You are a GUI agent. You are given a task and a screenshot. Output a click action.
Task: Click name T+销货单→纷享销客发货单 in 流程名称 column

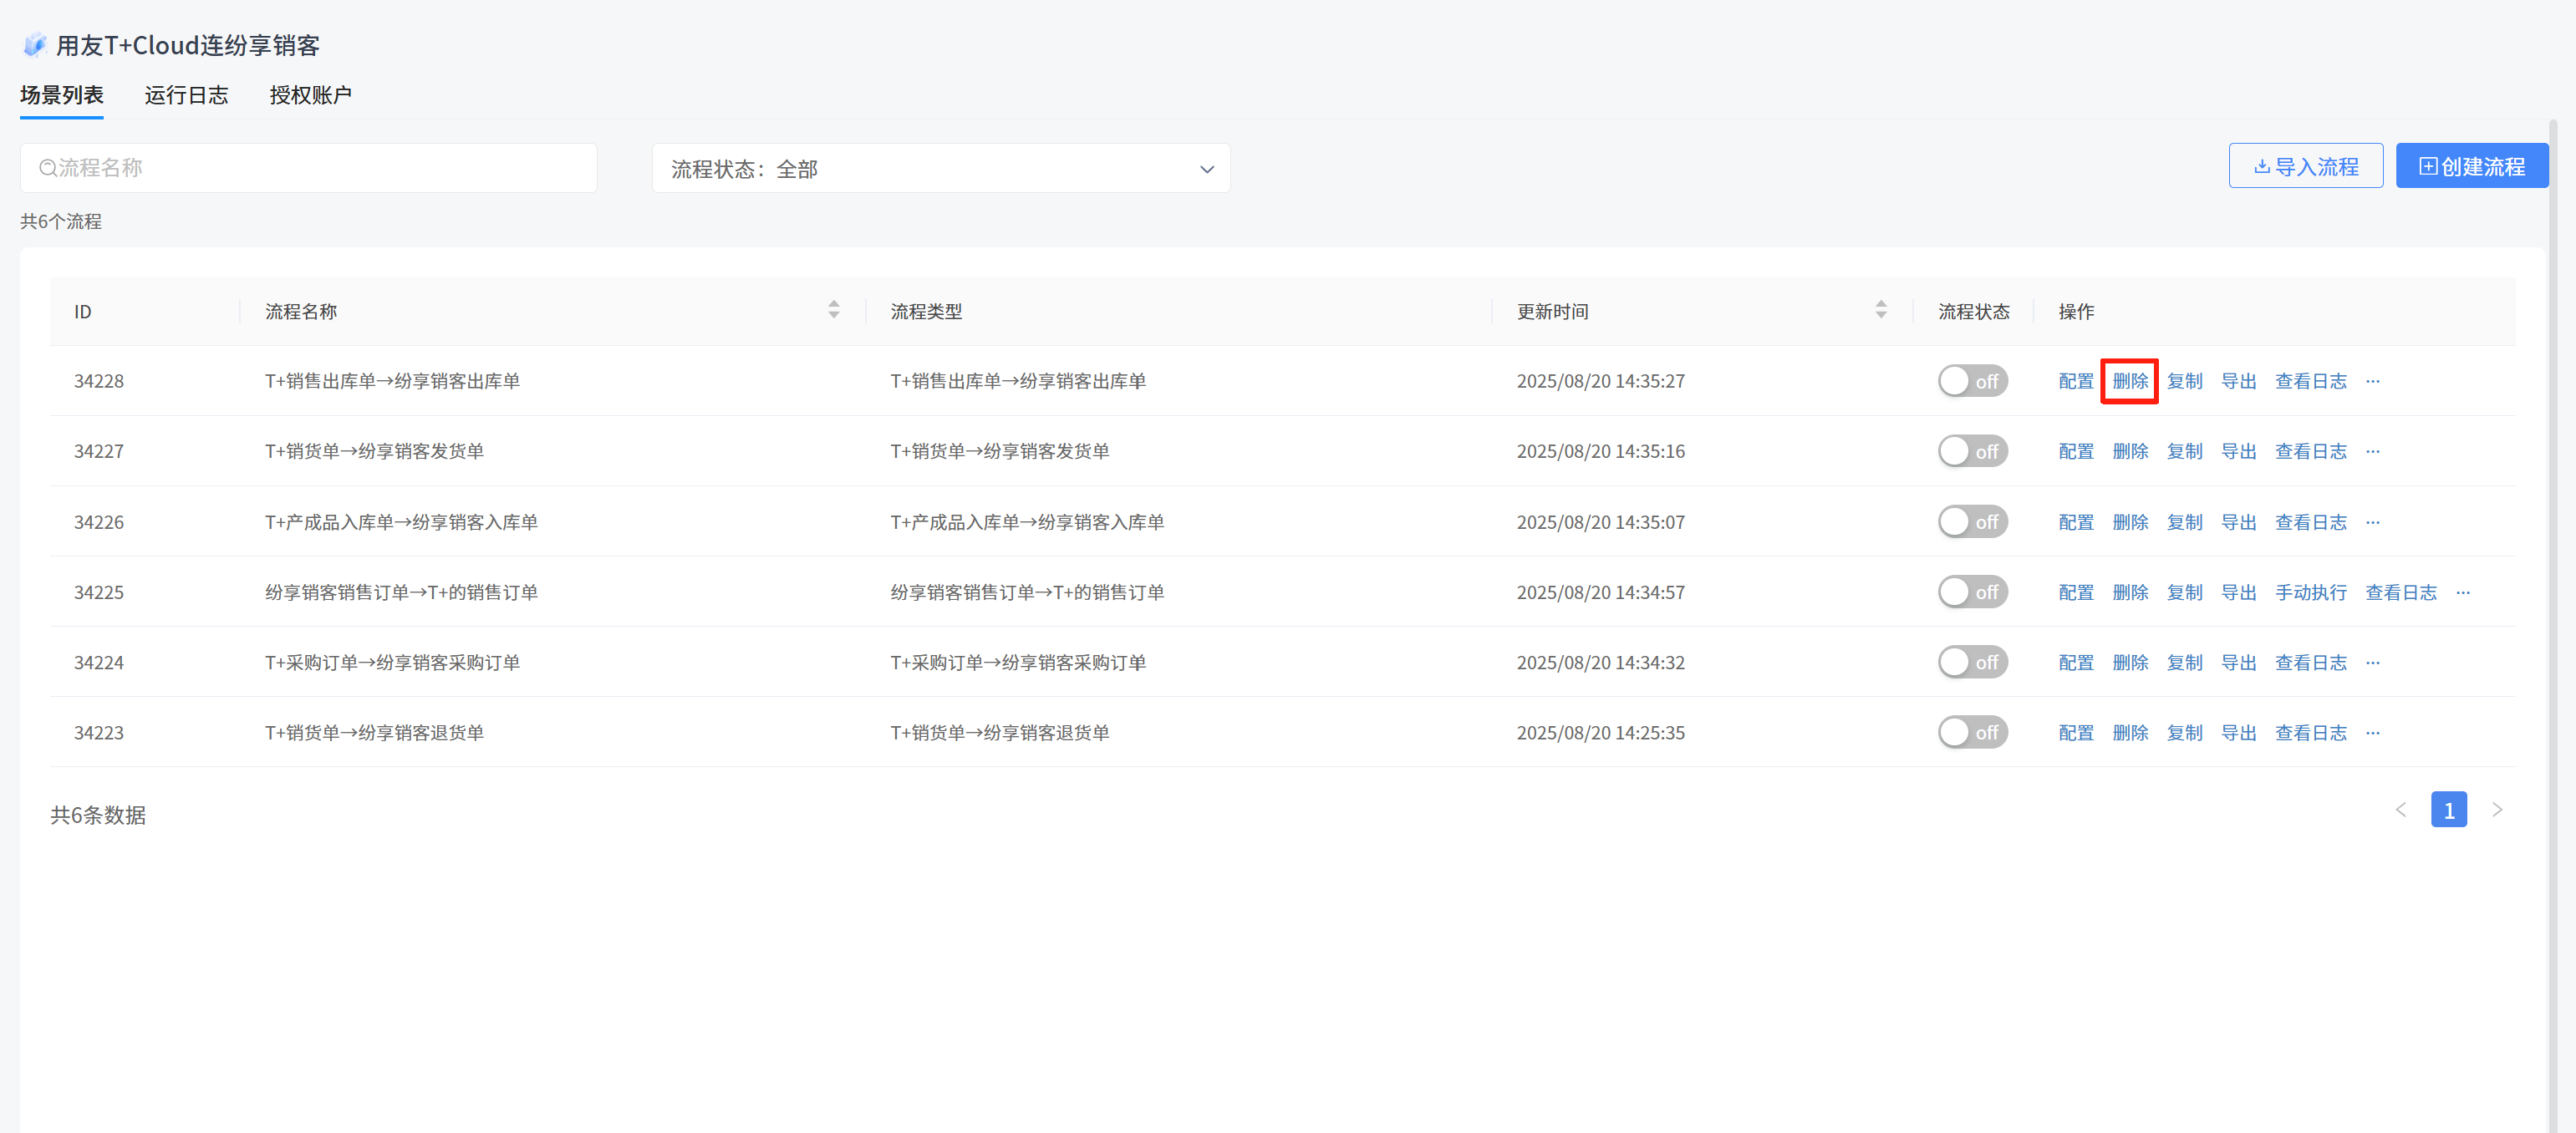(374, 451)
